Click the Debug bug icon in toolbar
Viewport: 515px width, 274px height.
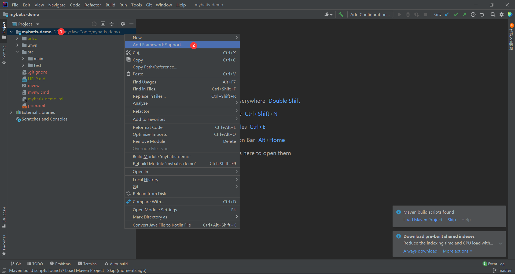point(408,14)
